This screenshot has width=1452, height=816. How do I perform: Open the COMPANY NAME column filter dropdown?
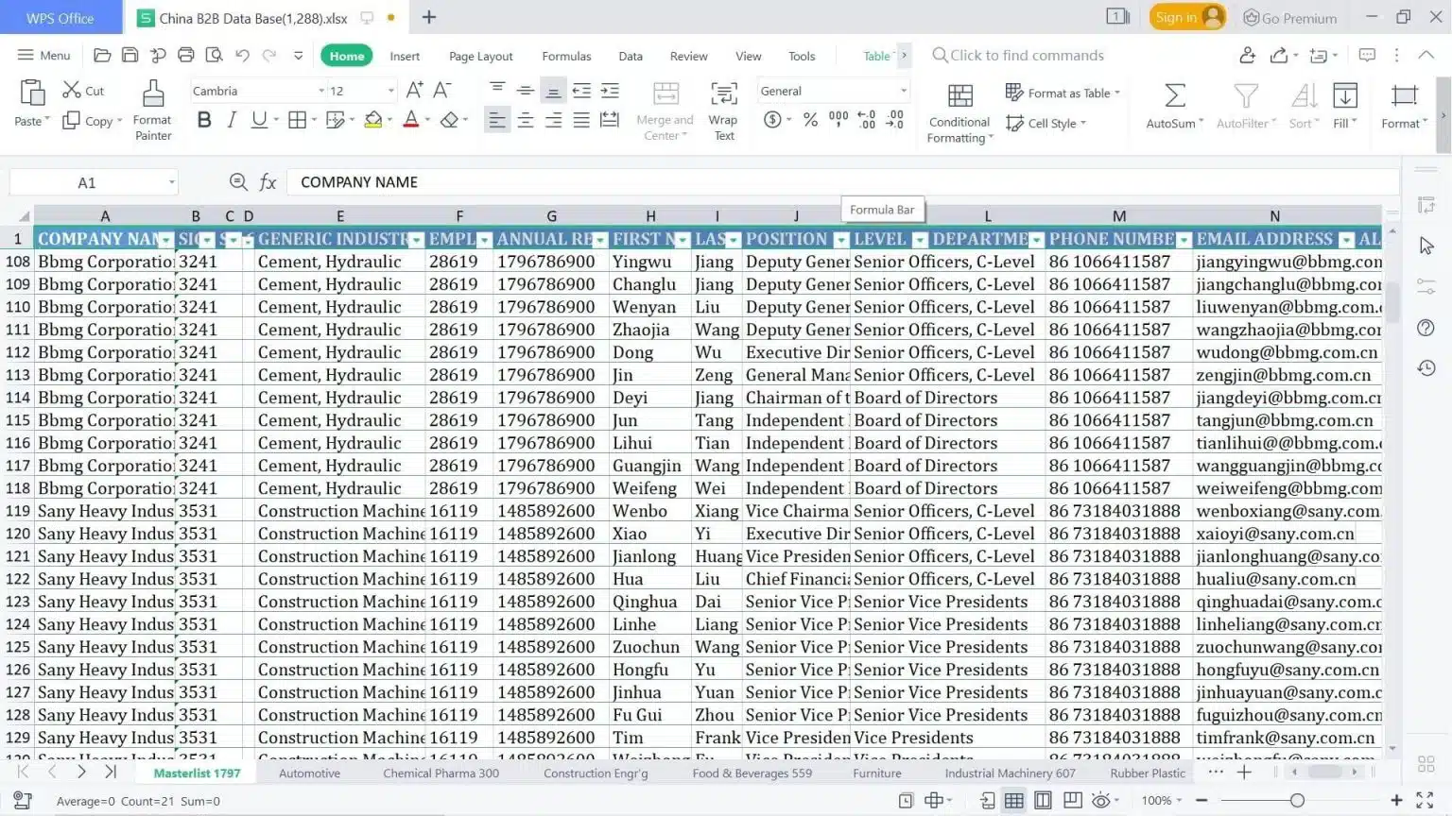click(165, 240)
